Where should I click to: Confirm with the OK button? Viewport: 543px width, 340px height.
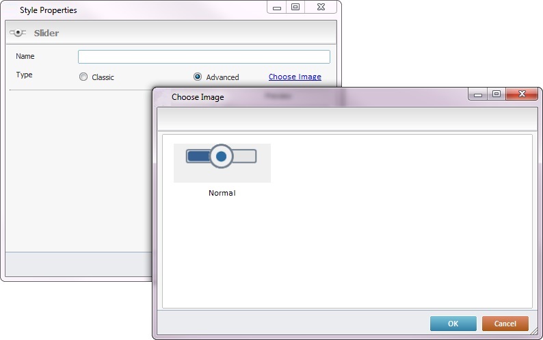coord(453,324)
